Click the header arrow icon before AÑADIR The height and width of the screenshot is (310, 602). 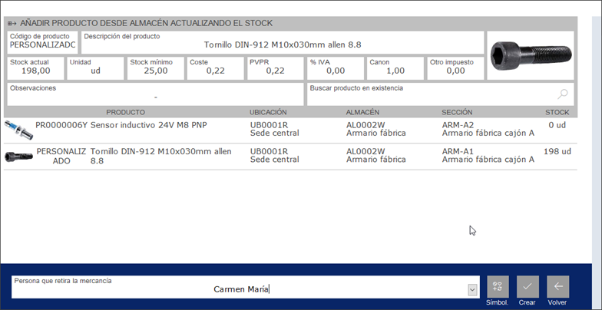coord(12,24)
